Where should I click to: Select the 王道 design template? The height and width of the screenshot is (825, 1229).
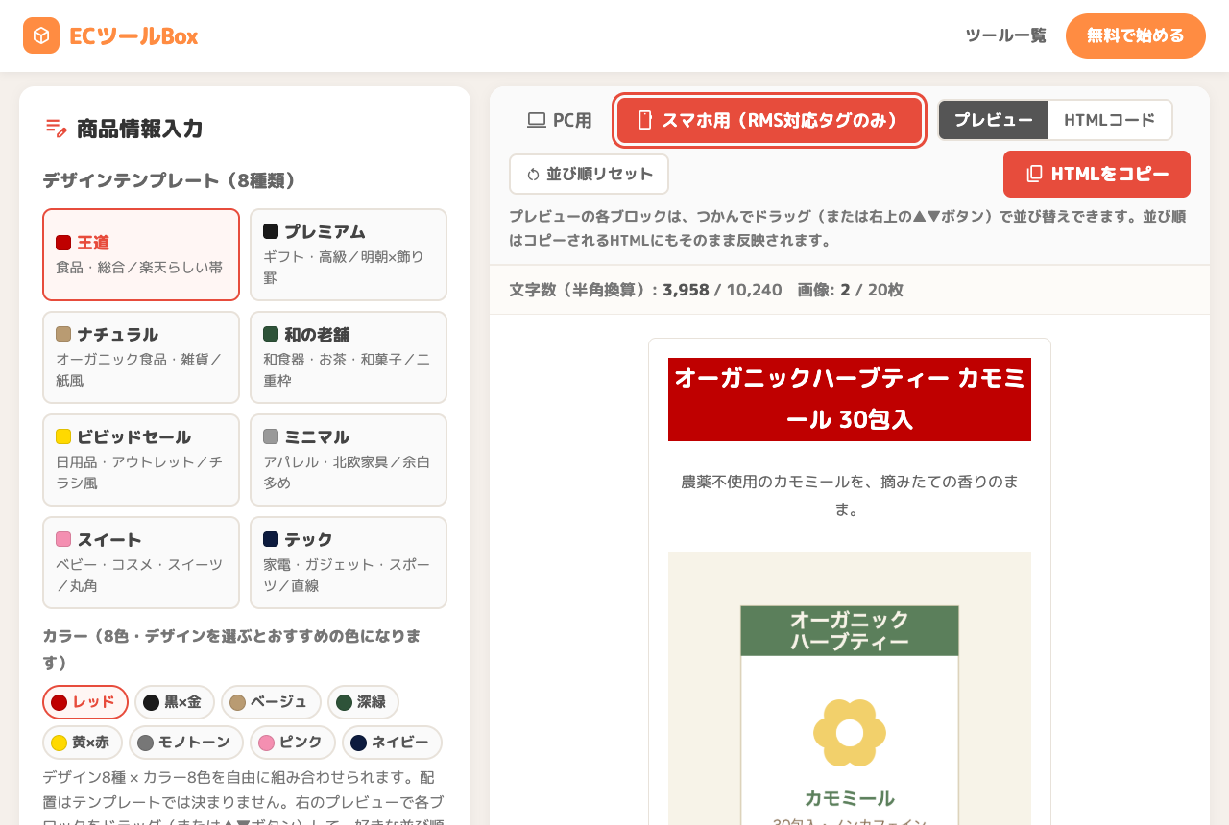[x=141, y=254]
